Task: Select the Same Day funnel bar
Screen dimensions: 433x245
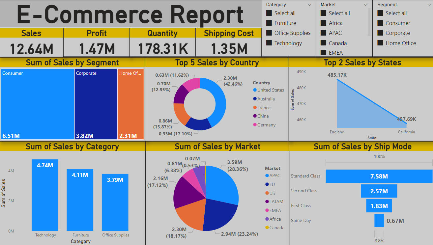Action: (x=379, y=221)
